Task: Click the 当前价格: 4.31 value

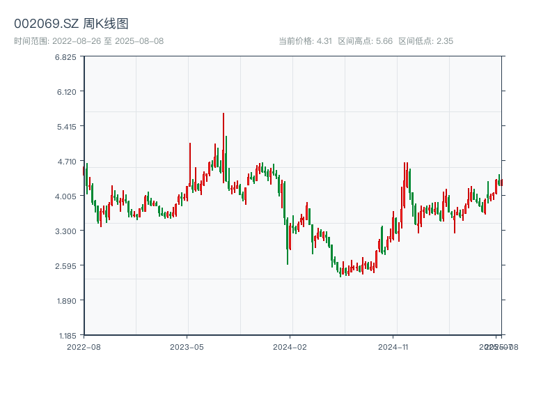Action: [305, 41]
